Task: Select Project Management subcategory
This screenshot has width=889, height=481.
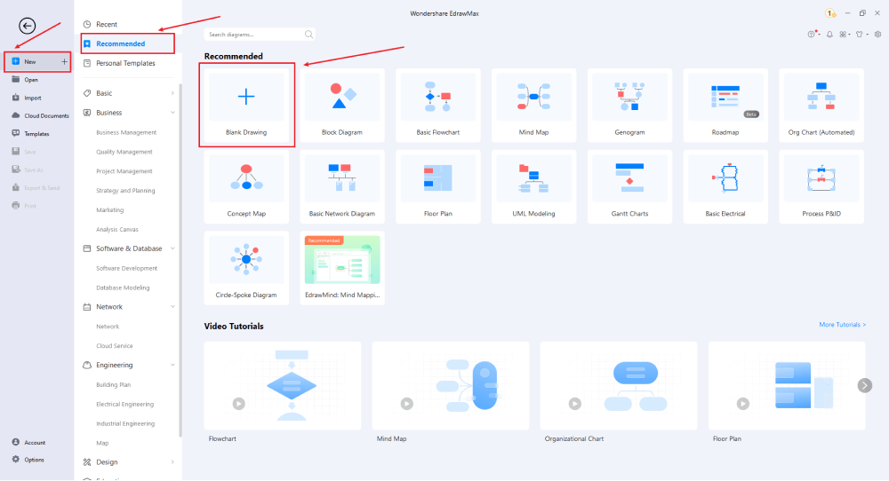Action: pos(124,171)
